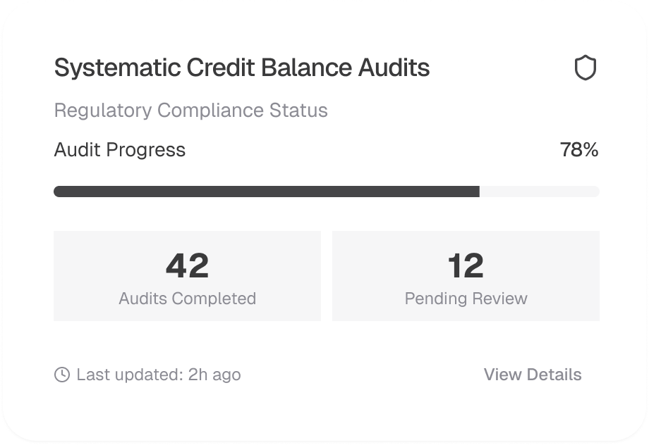Click the number 42 statistic
The image size is (649, 445).
click(x=188, y=265)
